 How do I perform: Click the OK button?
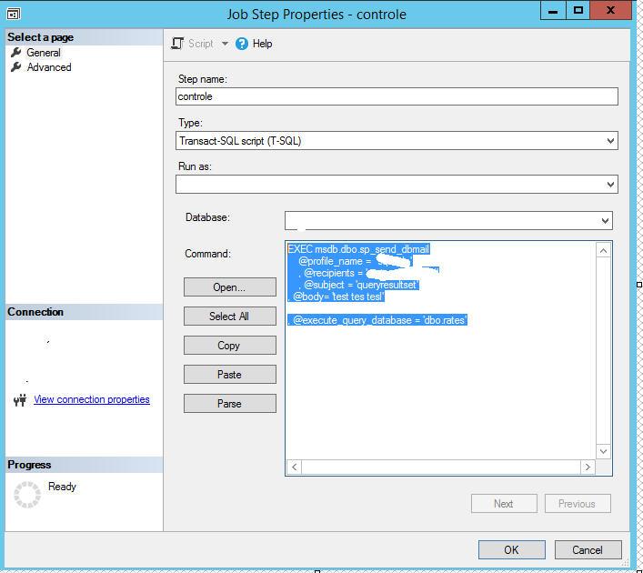click(x=511, y=549)
